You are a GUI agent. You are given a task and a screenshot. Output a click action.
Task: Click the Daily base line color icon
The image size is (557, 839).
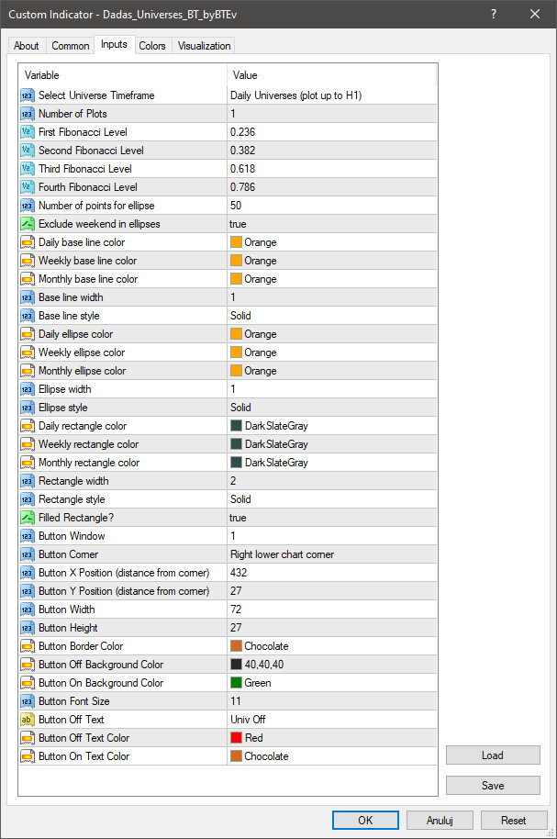pos(27,242)
